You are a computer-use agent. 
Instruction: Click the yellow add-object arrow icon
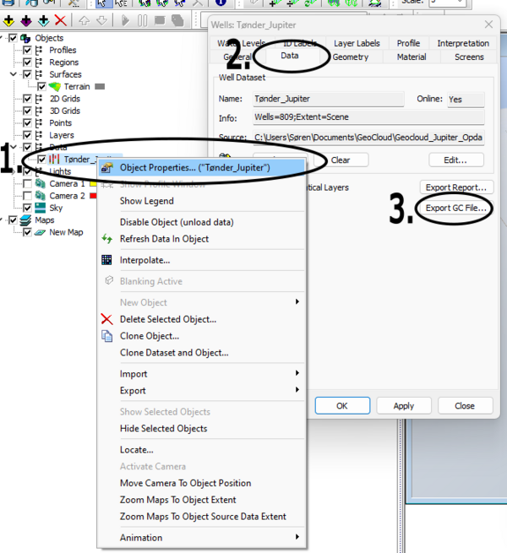[x=8, y=21]
